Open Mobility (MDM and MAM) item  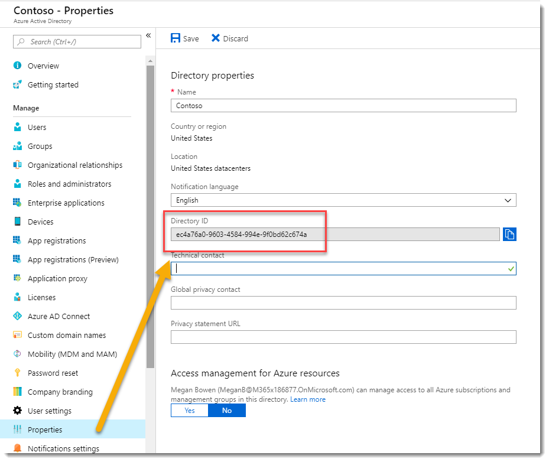(73, 354)
